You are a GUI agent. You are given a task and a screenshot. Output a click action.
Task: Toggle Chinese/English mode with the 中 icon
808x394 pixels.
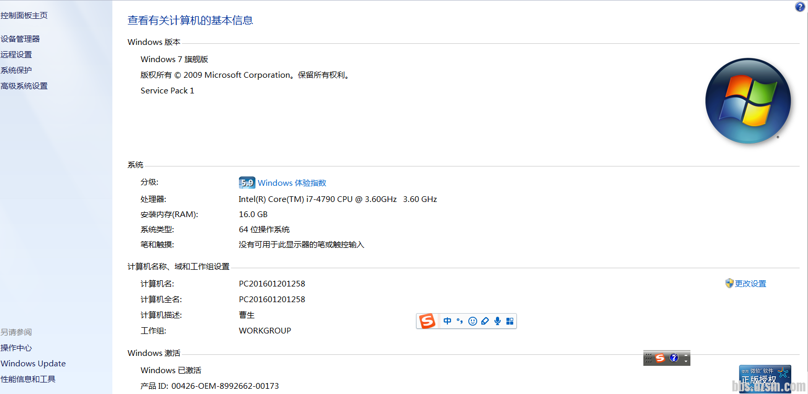(447, 321)
